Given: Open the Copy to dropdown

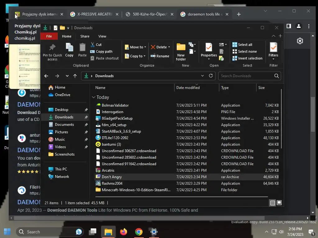Looking at the screenshot, I should (135, 56).
